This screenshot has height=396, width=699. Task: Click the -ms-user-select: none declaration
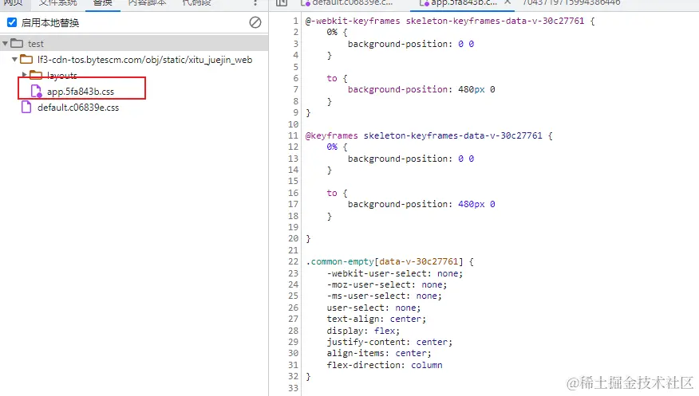tap(384, 296)
